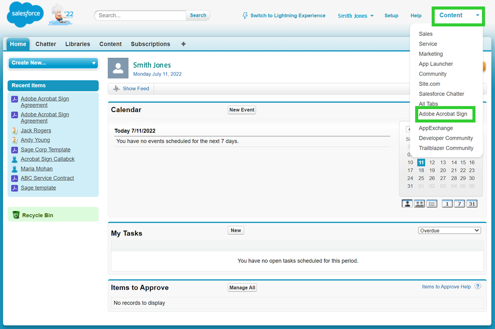
Task: Expand the Create New dropdown
Action: click(53, 63)
